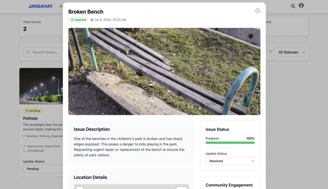This screenshot has width=328, height=189.
Task: Open the Pothole issue title
Action: coord(31,118)
